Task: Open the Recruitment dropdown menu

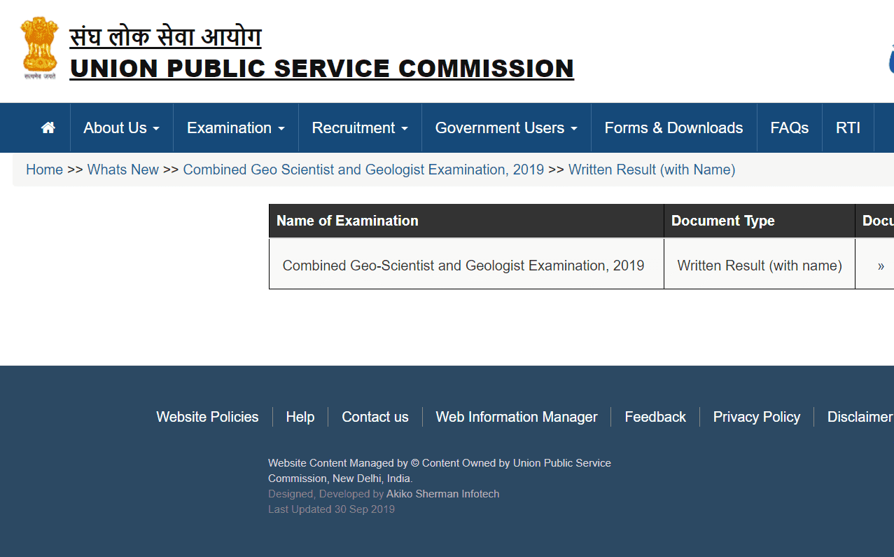Action: [x=360, y=128]
